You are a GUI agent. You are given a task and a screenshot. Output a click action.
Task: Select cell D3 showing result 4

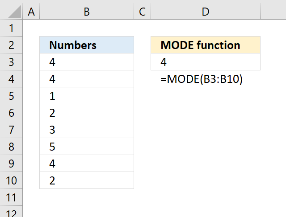pyautogui.click(x=206, y=62)
